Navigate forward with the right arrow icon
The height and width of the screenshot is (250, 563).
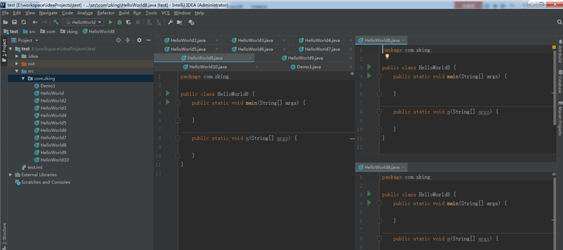(44, 22)
